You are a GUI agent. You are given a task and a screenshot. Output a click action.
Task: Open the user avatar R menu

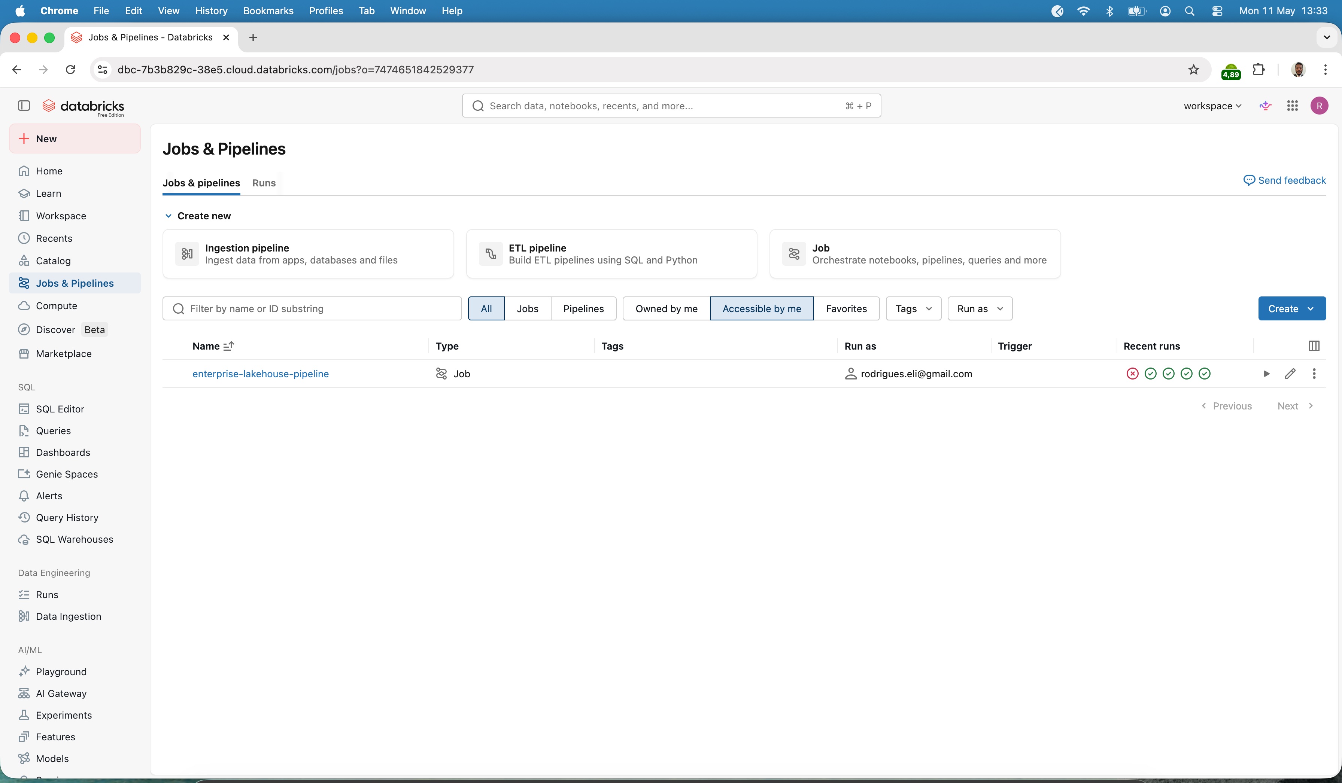point(1319,106)
